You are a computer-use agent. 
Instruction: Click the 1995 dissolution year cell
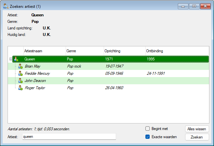(x=151, y=59)
